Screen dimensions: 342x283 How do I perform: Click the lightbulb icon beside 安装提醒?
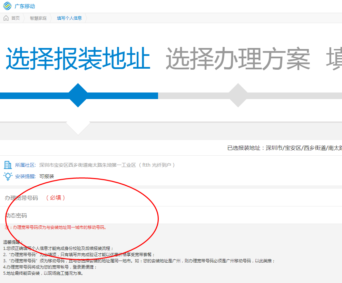coord(8,176)
